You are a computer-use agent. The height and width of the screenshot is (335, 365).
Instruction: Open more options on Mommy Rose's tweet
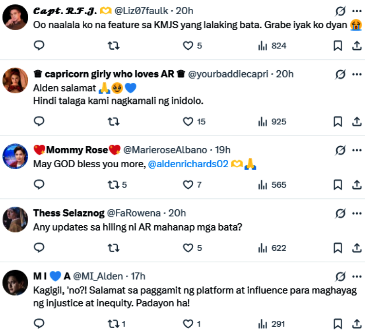pos(356,150)
